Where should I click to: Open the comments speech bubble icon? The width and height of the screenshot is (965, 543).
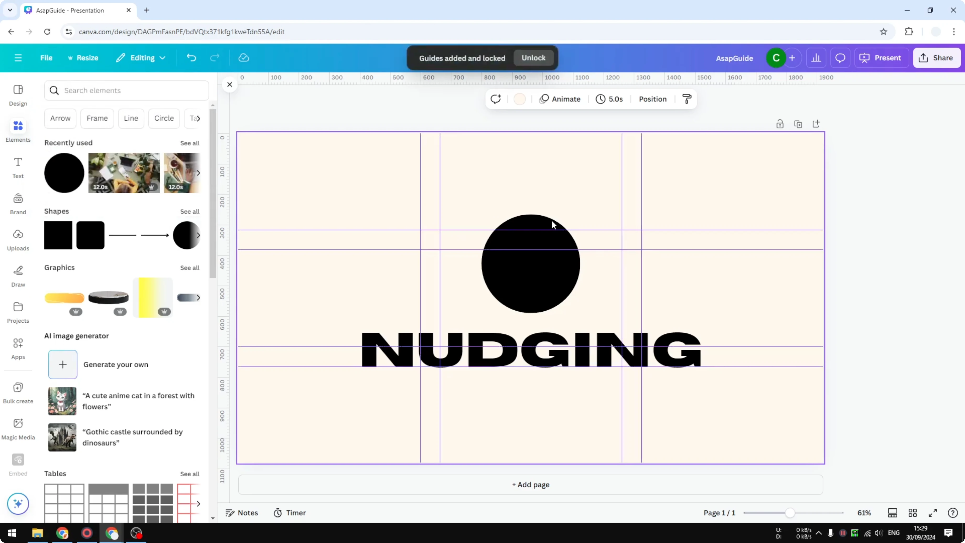point(840,58)
